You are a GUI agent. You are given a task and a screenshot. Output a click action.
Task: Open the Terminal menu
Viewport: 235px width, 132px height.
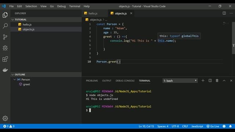pyautogui.click(x=75, y=6)
